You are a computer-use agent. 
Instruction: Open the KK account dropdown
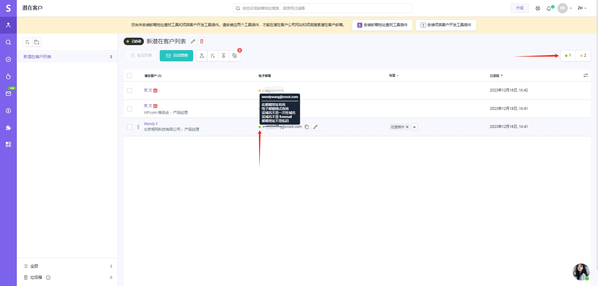(x=565, y=8)
